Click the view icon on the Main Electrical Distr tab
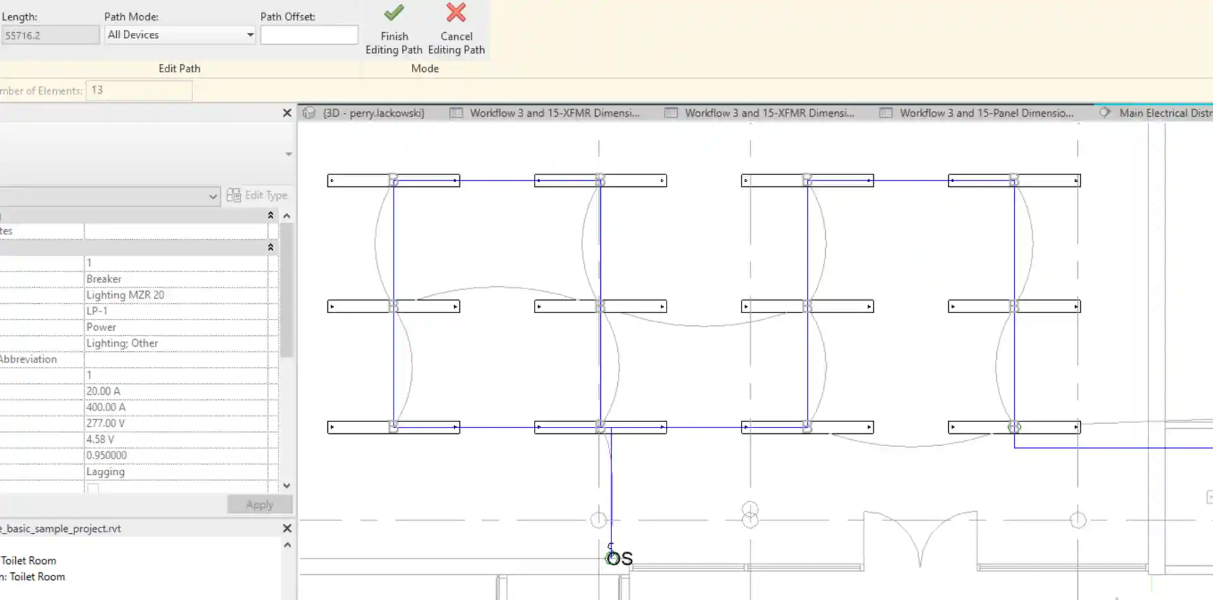 tap(1105, 112)
